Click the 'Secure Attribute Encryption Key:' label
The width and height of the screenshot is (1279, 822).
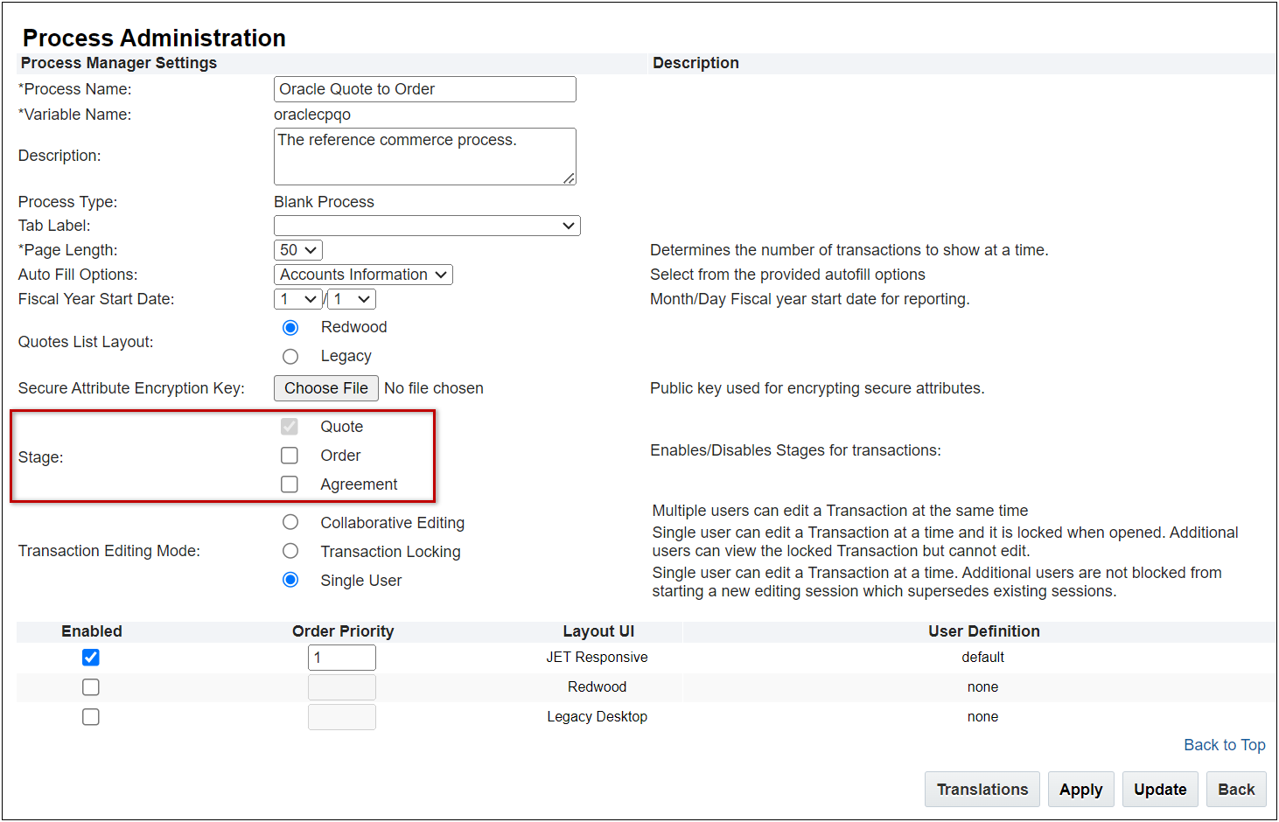[x=131, y=388]
